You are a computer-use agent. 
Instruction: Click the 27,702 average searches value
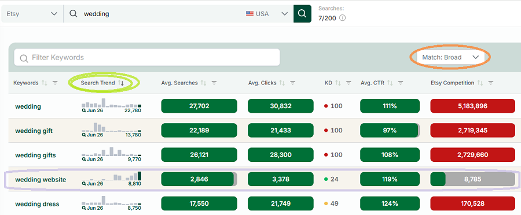[x=199, y=106]
